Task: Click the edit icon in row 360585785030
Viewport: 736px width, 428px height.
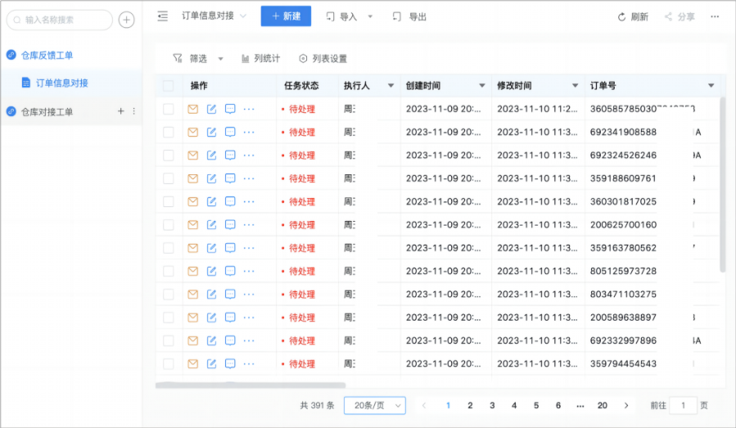Action: click(x=212, y=109)
